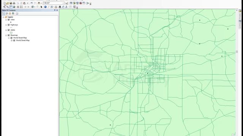Open the Search window icon in toolbar

coord(77,3)
